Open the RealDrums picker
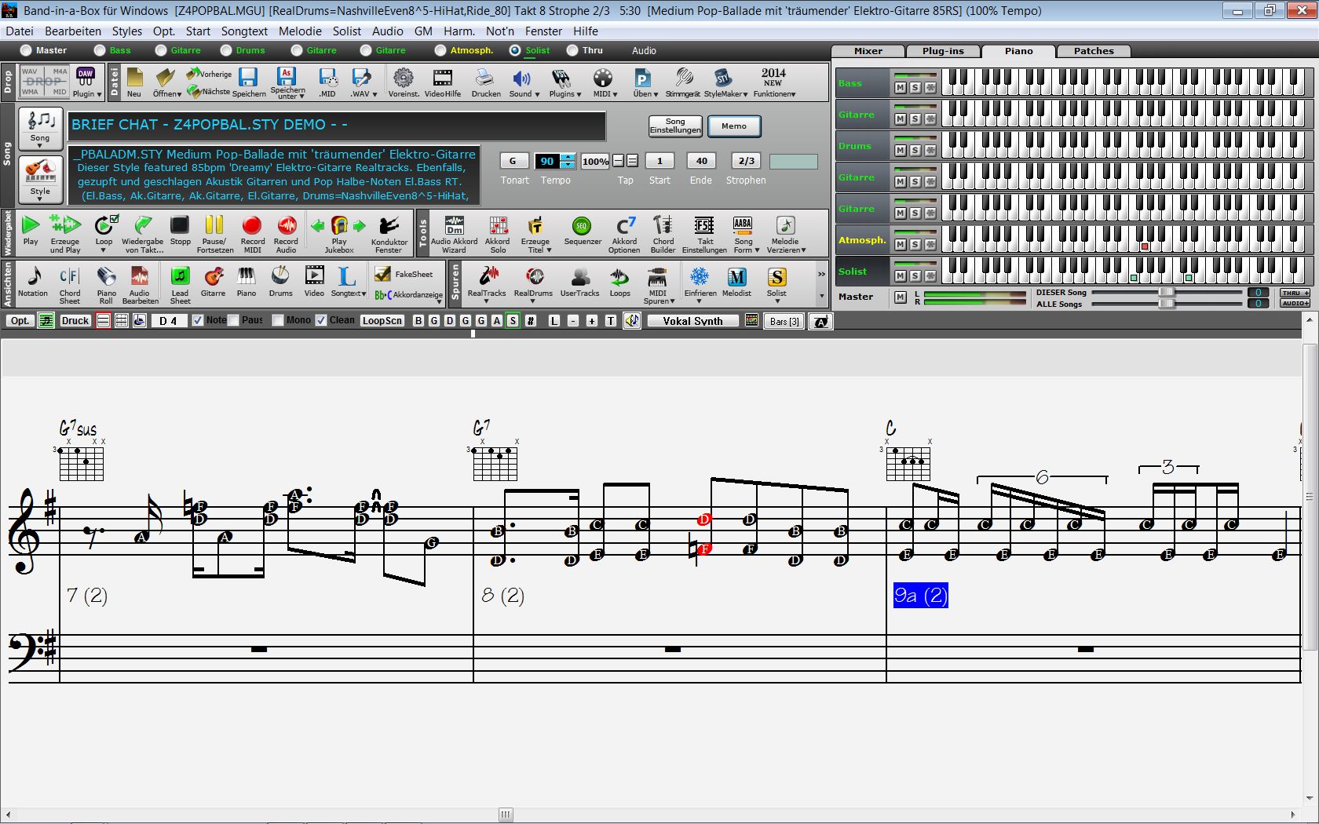1319x824 pixels. (534, 283)
